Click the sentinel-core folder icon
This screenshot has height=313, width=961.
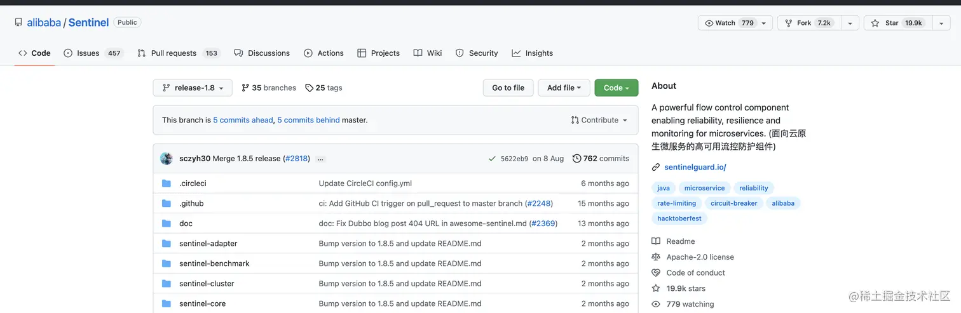[167, 304]
